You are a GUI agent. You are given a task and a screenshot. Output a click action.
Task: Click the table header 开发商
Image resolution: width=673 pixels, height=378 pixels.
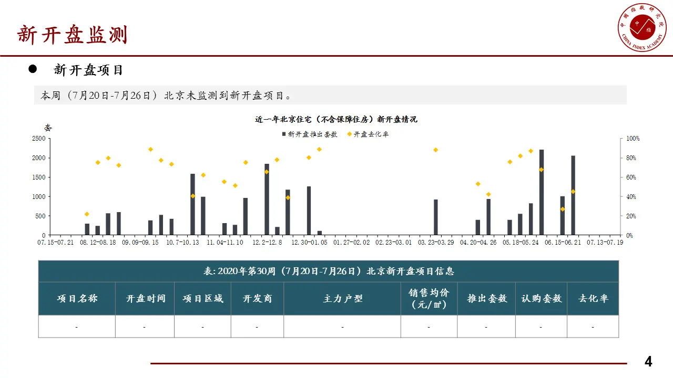[x=258, y=299]
